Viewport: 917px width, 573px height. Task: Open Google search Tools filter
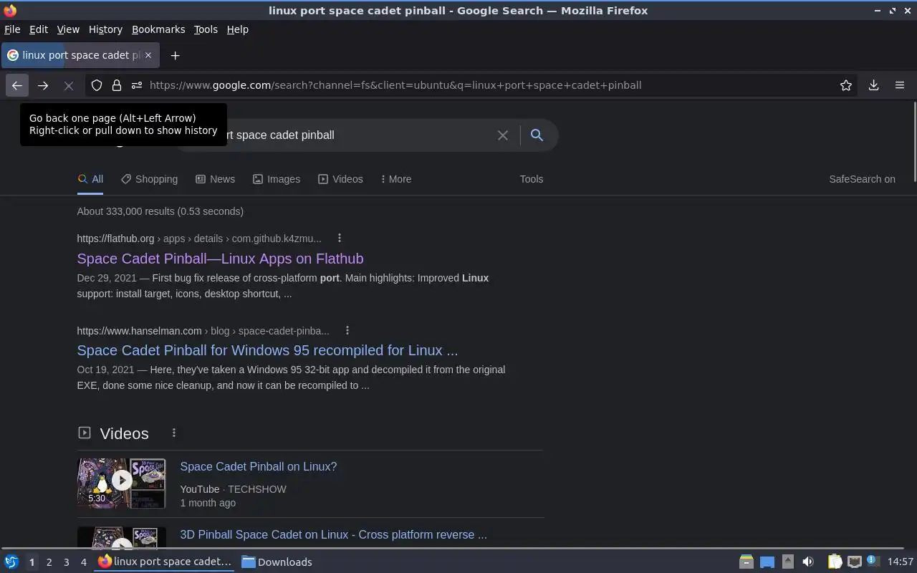[x=532, y=179]
